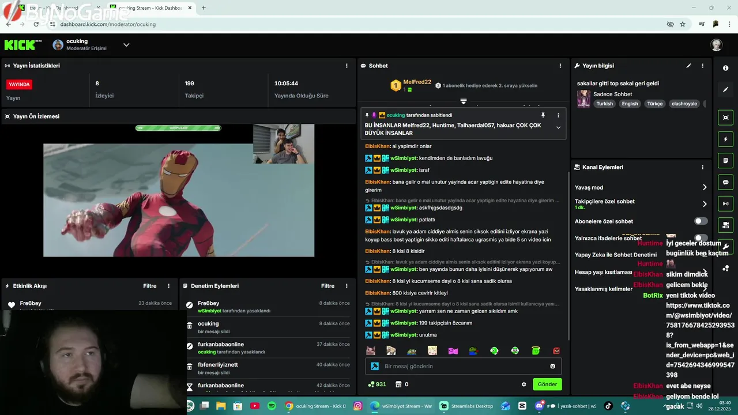Switch to Streamlabs Desktop in taskbar
Viewport: 738px width, 415px height.
point(466,406)
